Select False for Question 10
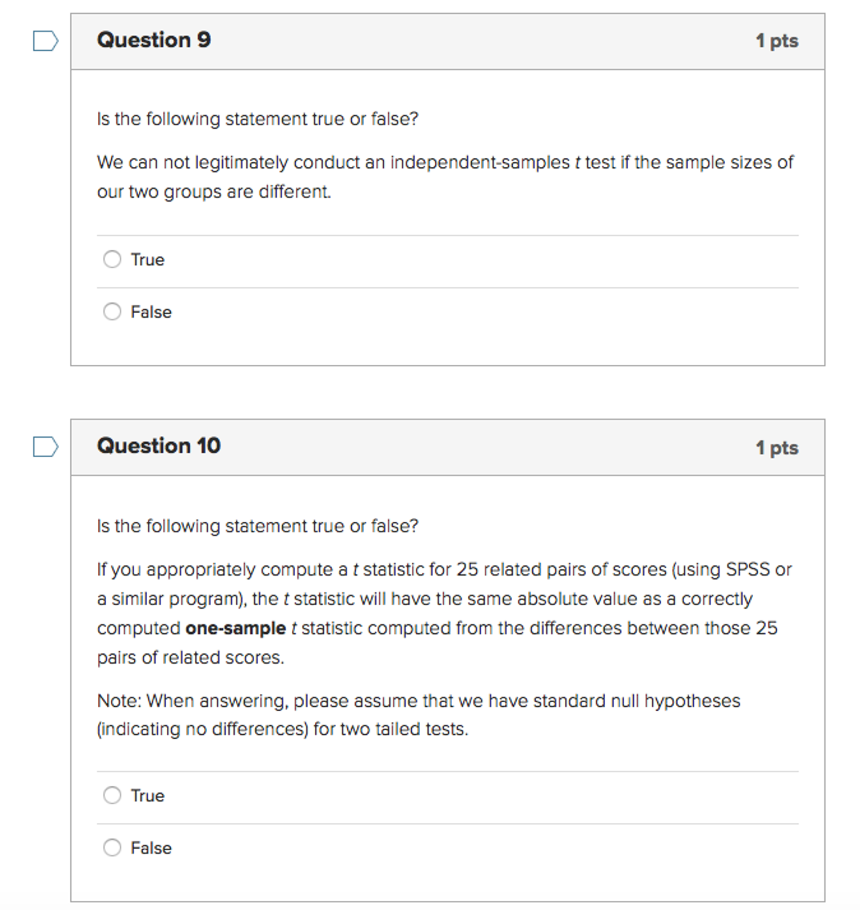 click(113, 848)
